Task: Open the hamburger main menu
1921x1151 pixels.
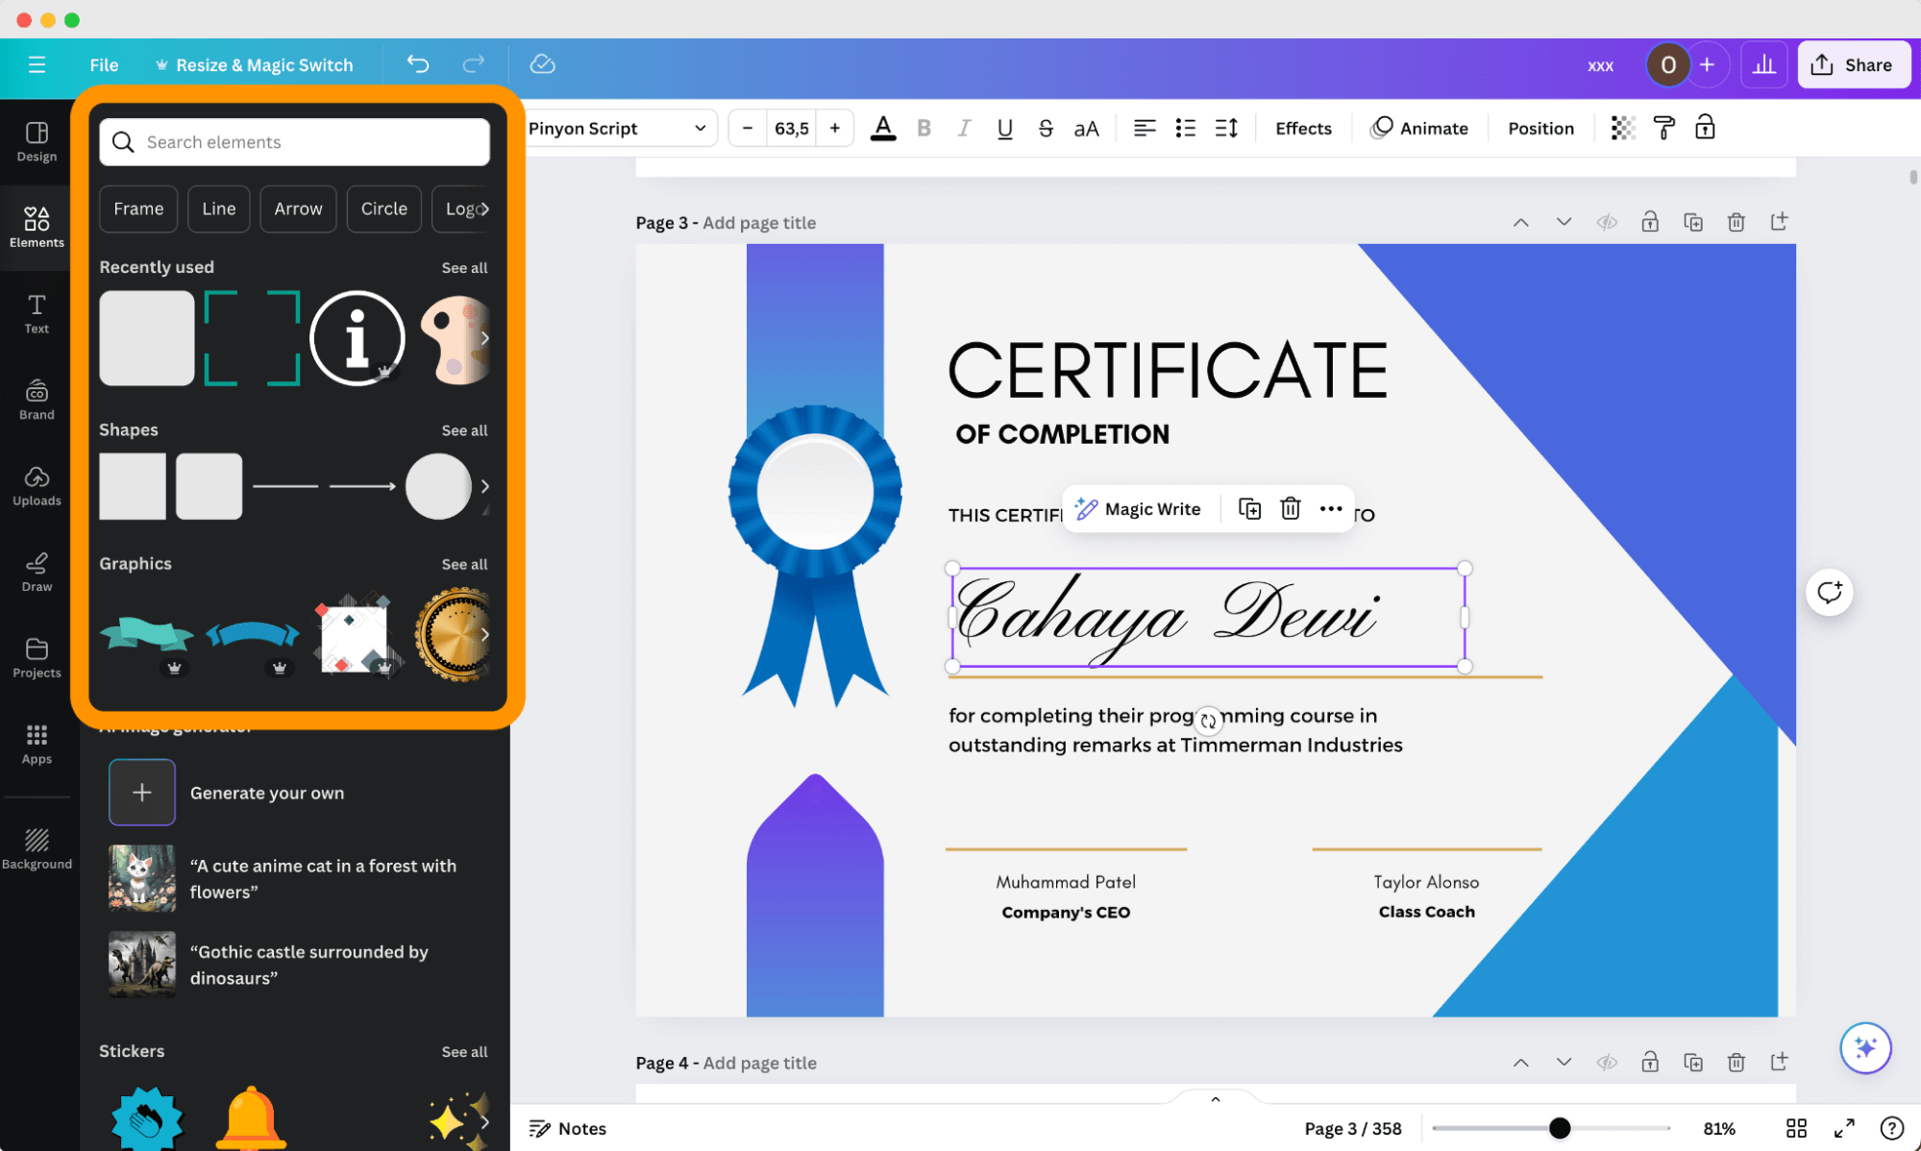Action: pos(37,64)
